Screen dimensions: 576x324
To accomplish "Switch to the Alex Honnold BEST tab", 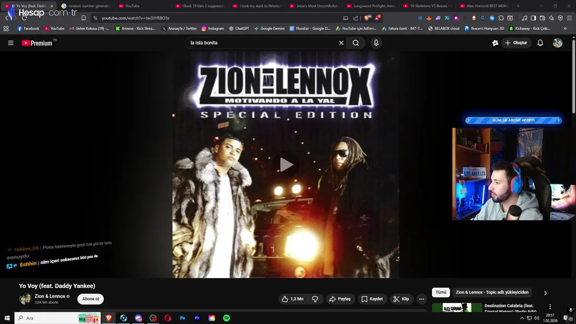I will pyautogui.click(x=484, y=6).
